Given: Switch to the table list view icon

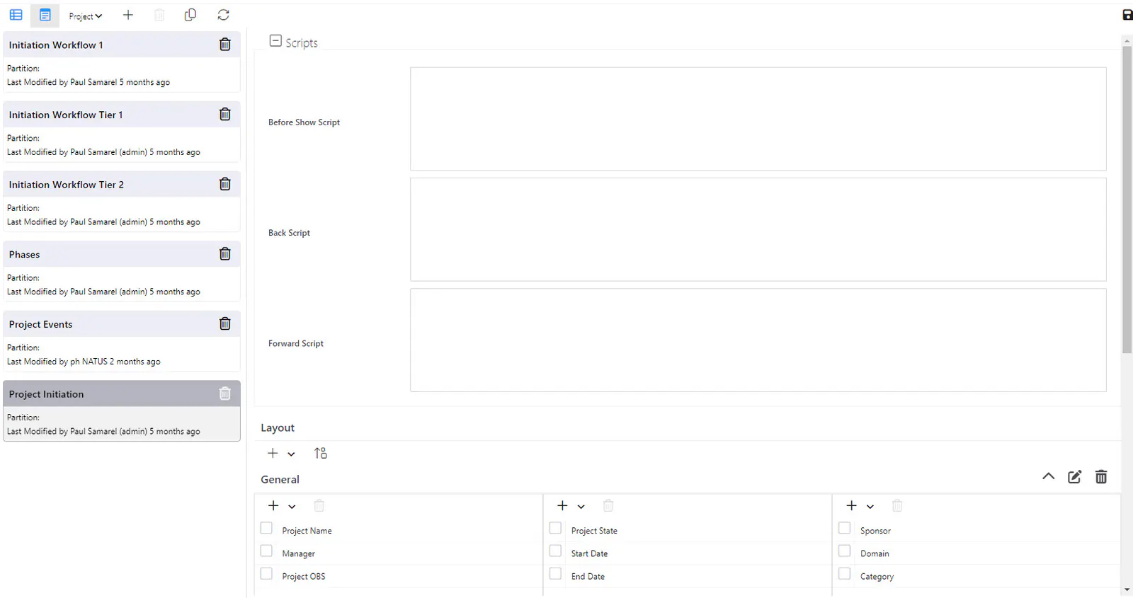Looking at the screenshot, I should point(16,15).
